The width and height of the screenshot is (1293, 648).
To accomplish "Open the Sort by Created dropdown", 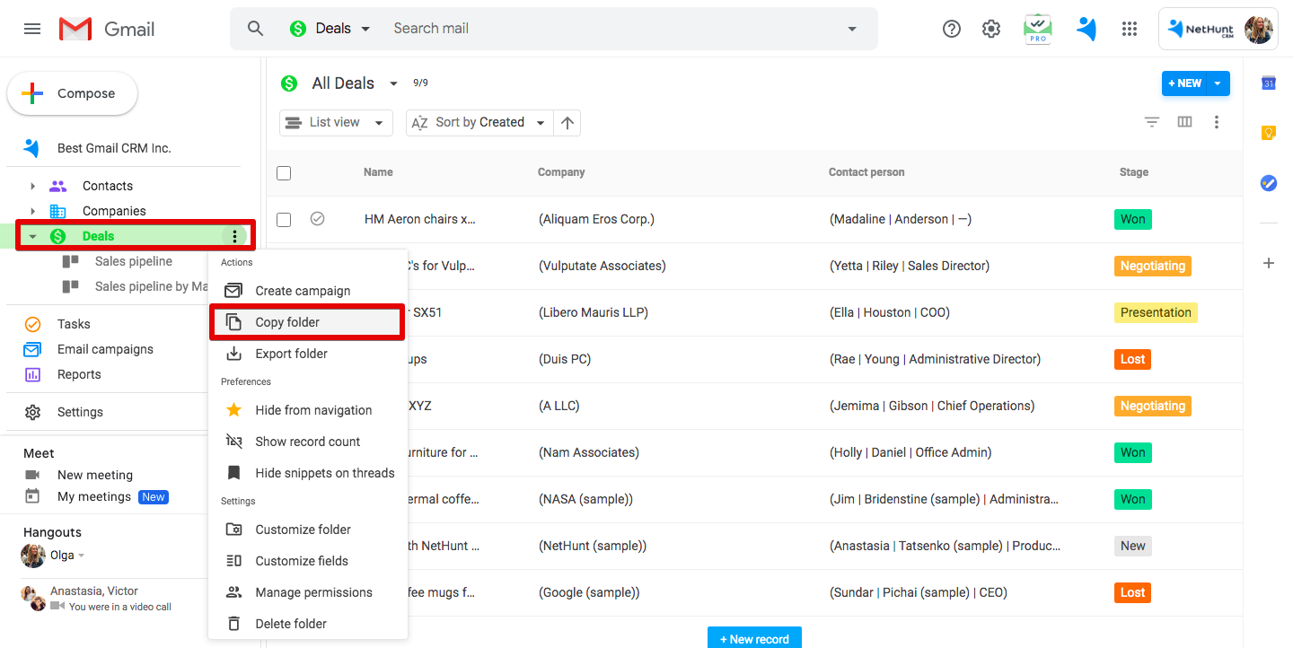I will tap(479, 123).
